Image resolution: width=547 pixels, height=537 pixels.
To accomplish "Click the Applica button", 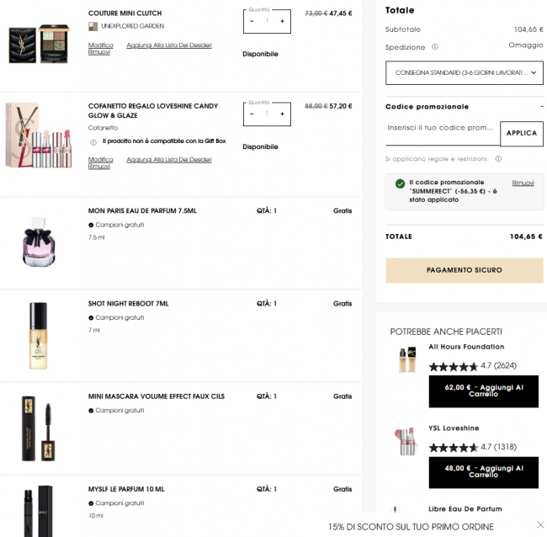I will (522, 133).
